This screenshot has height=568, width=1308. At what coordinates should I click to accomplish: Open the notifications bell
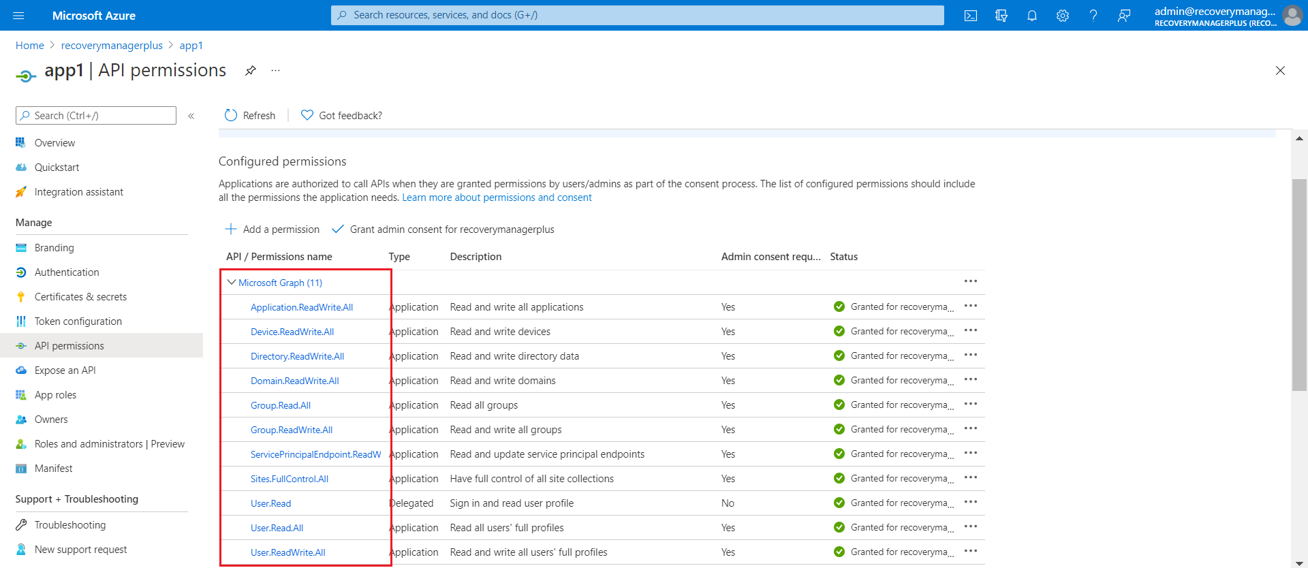click(1032, 16)
